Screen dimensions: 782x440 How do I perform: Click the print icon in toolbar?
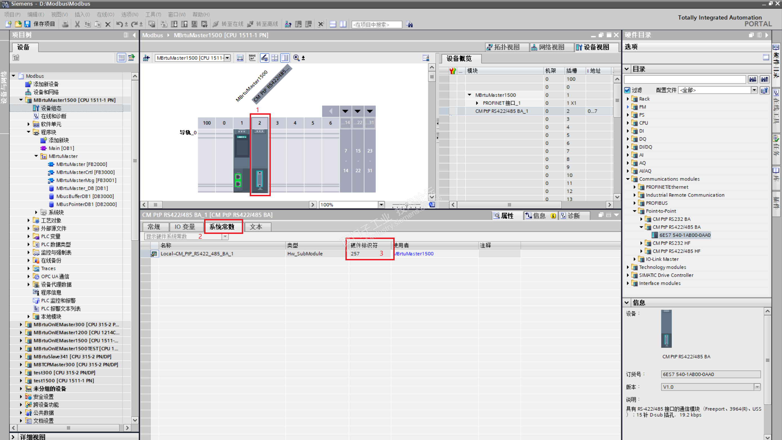point(65,24)
